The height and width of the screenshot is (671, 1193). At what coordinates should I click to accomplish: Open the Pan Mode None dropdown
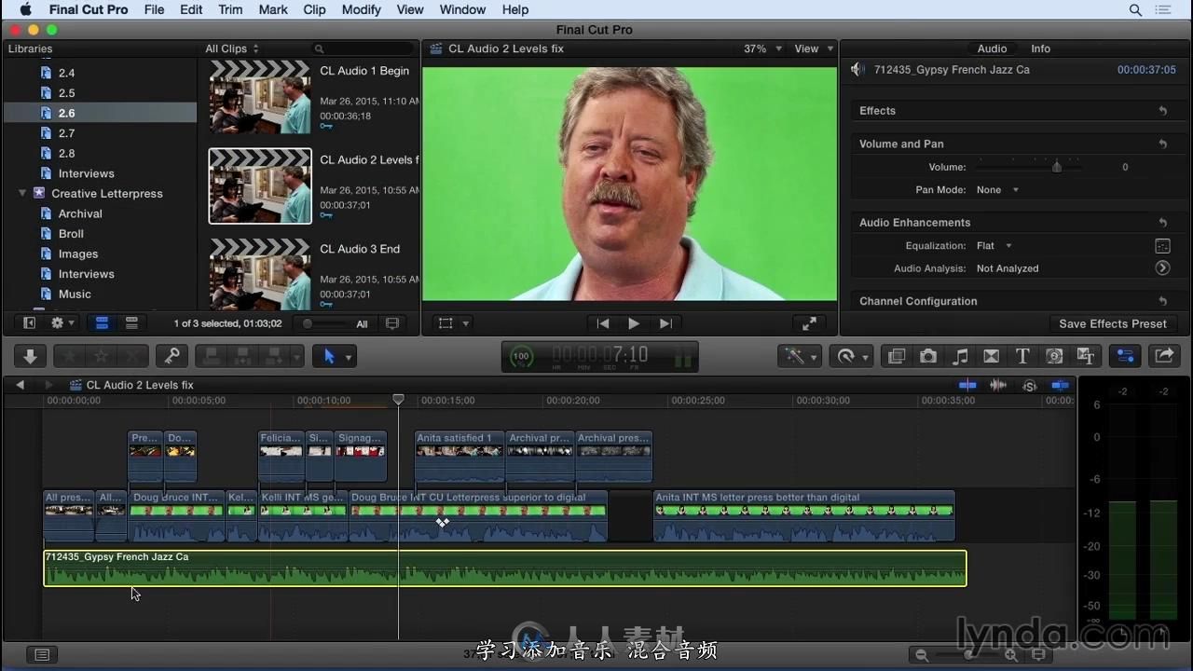(x=998, y=190)
